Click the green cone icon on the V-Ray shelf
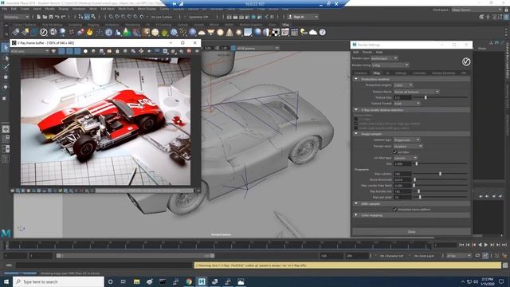 coord(127,32)
